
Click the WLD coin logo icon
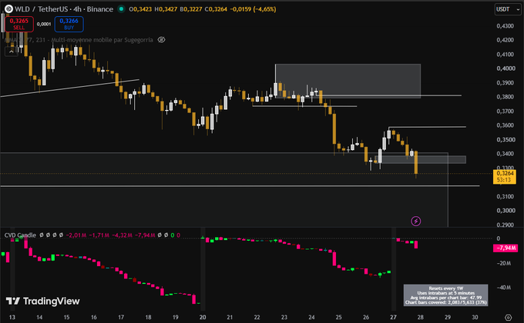(8, 9)
